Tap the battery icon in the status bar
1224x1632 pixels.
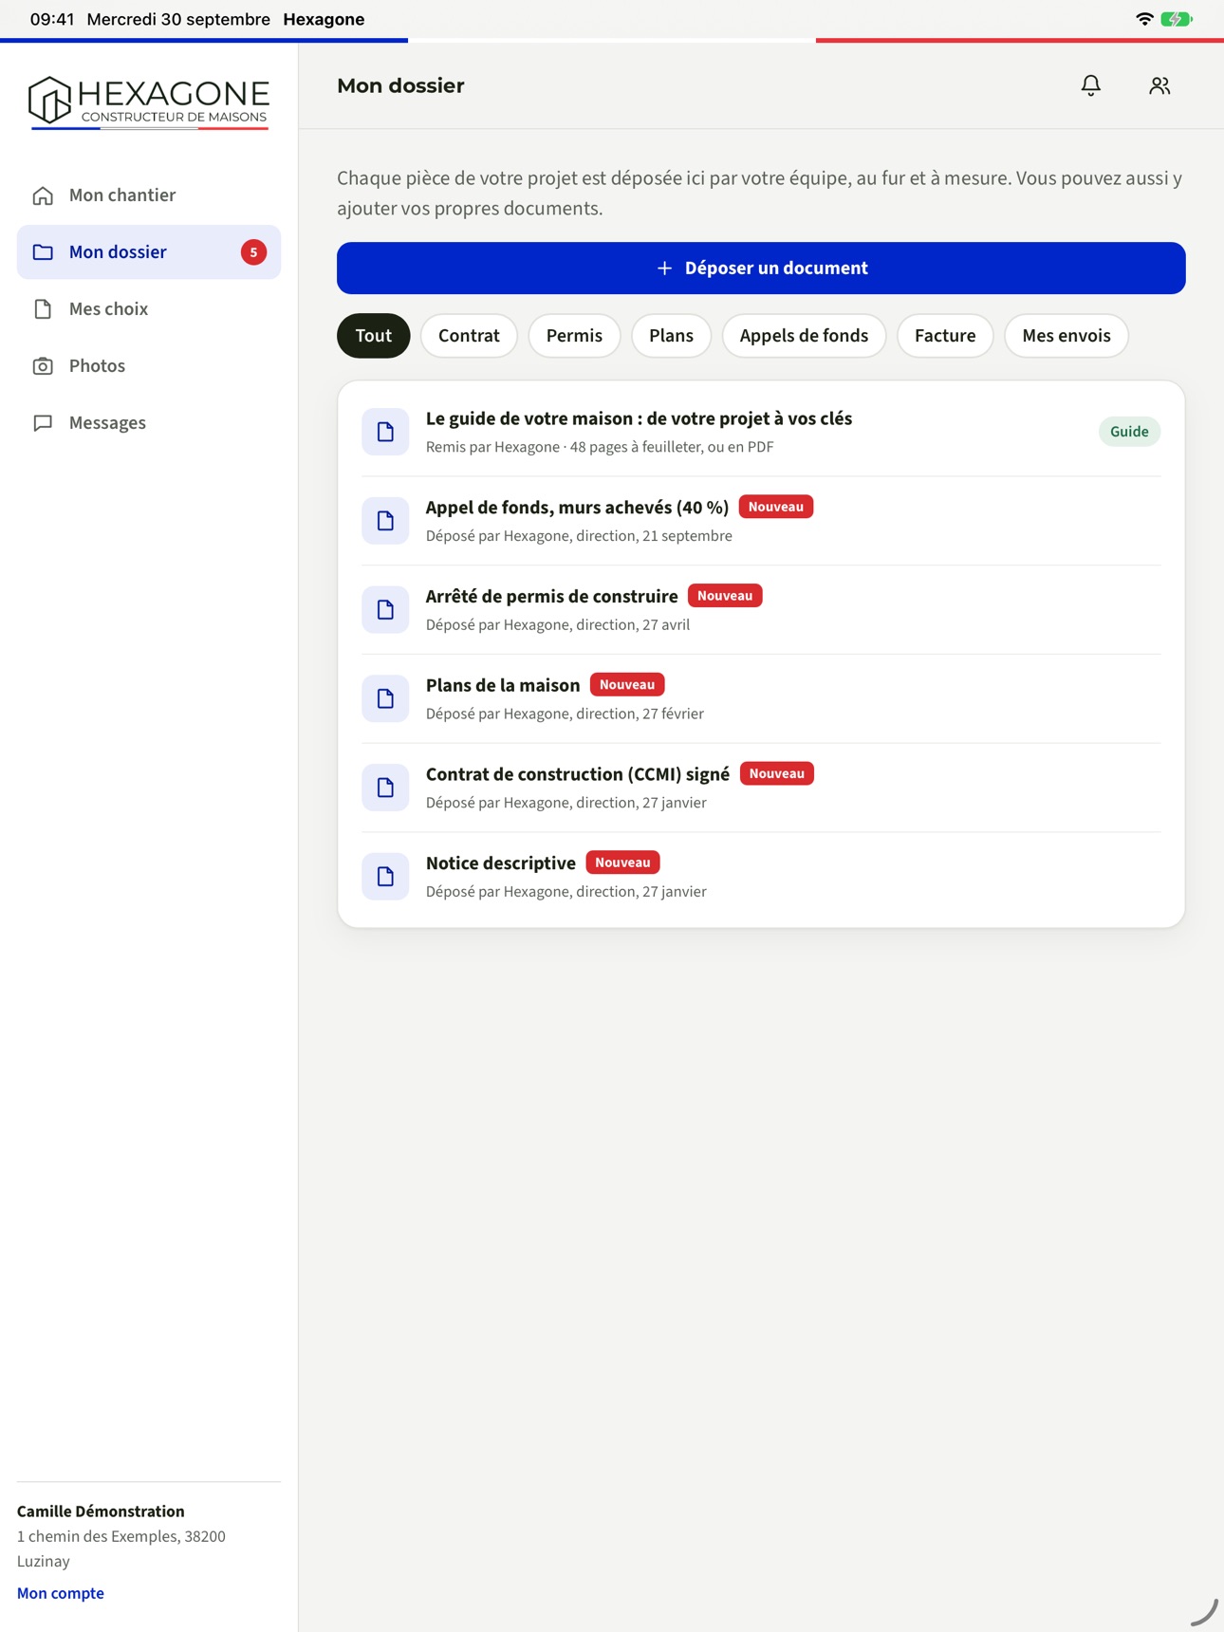tap(1177, 19)
